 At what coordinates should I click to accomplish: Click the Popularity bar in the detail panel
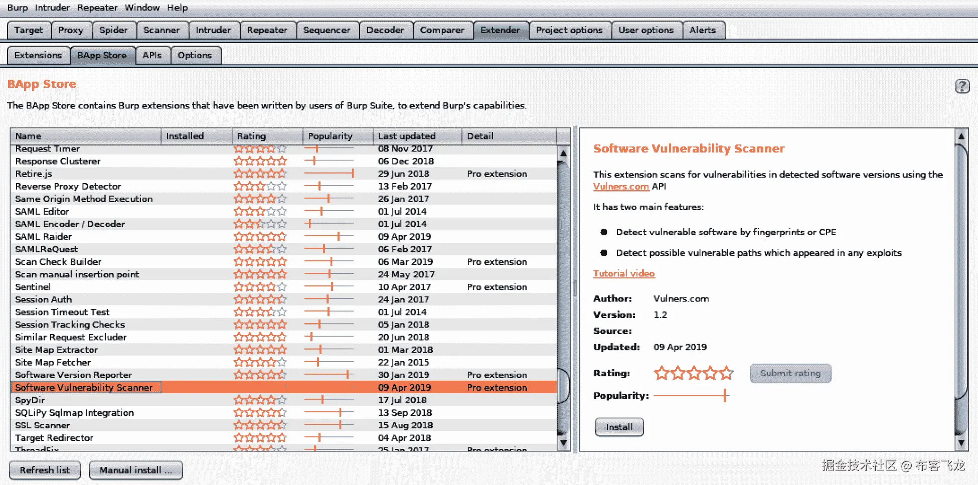point(692,396)
